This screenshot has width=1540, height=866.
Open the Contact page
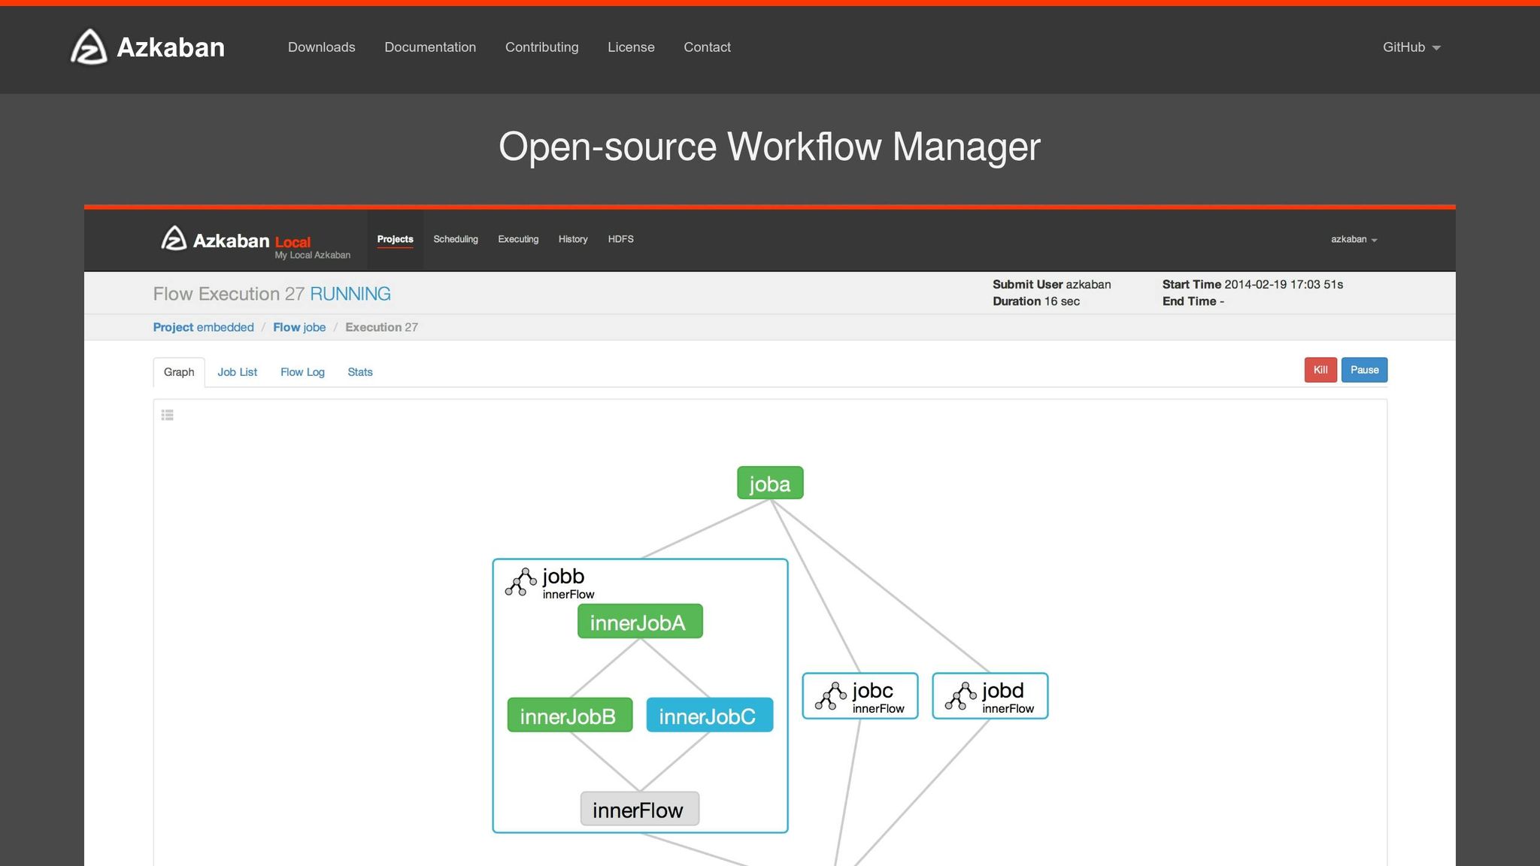(707, 47)
